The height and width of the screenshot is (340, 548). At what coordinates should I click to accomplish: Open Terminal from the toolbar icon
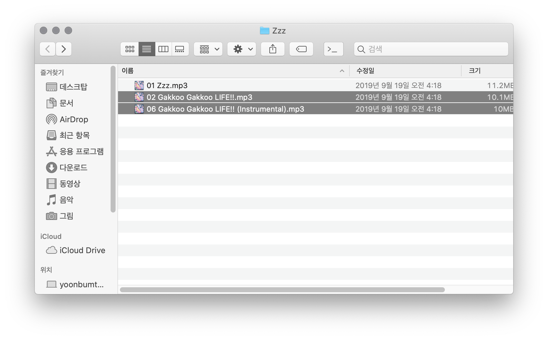[x=333, y=49]
